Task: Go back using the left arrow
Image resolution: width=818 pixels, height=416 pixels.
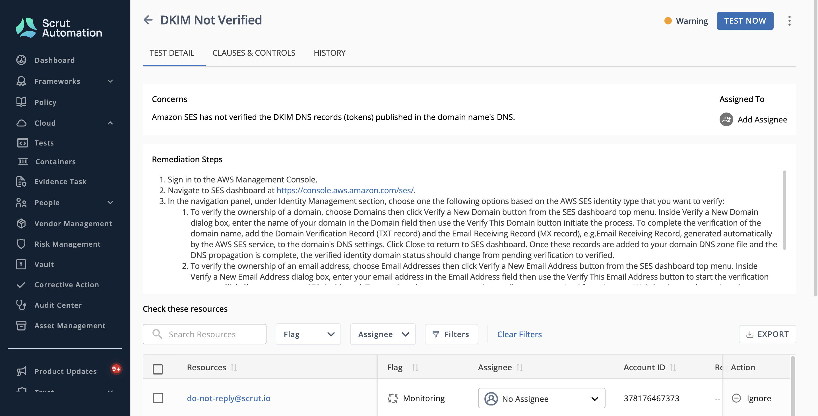Action: click(148, 20)
